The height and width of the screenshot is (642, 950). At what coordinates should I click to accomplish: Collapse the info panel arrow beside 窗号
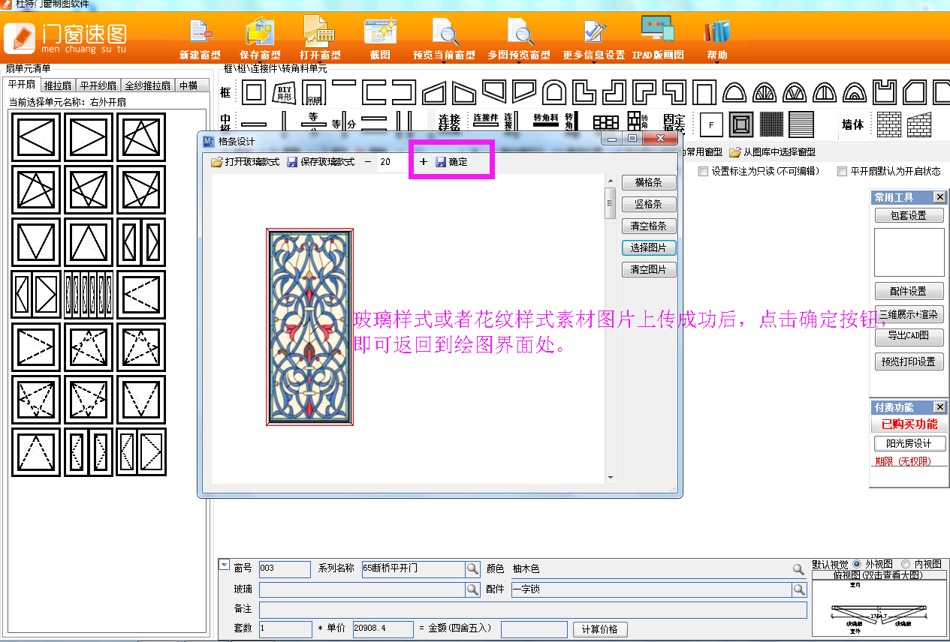point(224,565)
